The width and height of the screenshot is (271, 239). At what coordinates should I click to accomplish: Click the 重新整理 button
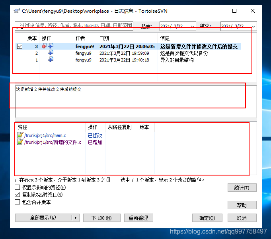tap(138, 218)
